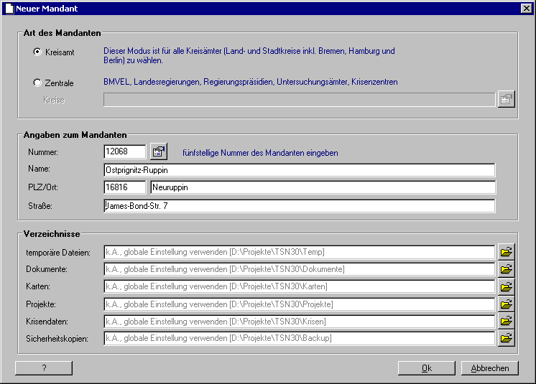Click the Krisendaten path field
Viewport: 536px width, 384px height.
(x=300, y=322)
